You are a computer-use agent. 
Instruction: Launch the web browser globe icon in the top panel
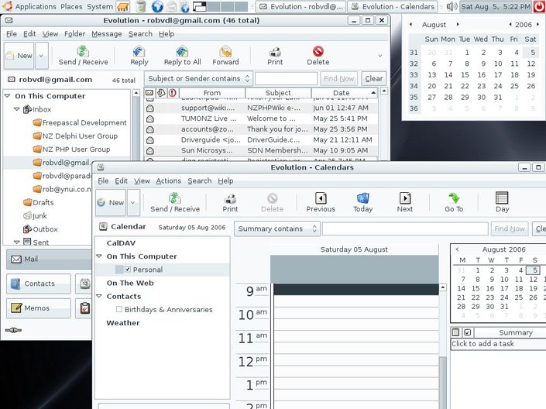pos(157,6)
